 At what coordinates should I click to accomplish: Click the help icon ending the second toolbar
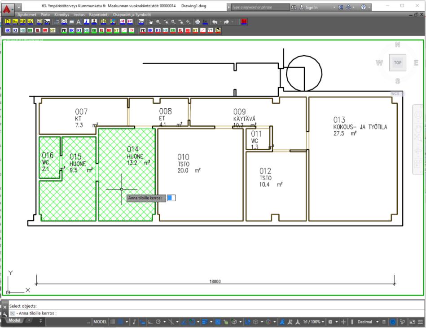click(218, 31)
